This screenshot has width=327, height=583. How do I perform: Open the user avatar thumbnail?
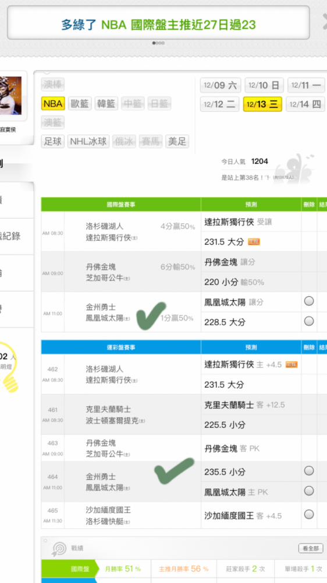pyautogui.click(x=10, y=96)
